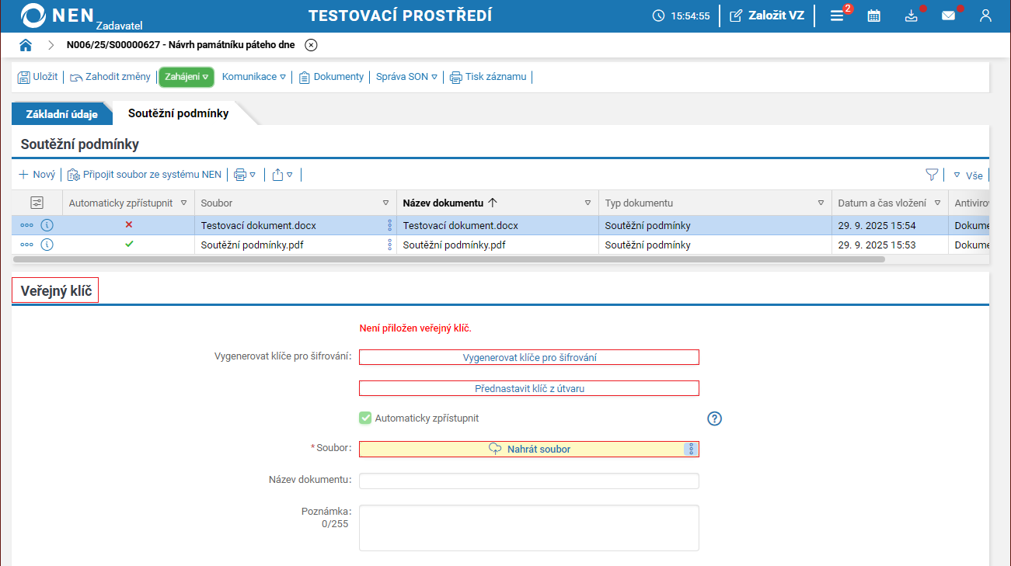Open the calendar icon in header
Screen dimensions: 1011x566
point(874,16)
